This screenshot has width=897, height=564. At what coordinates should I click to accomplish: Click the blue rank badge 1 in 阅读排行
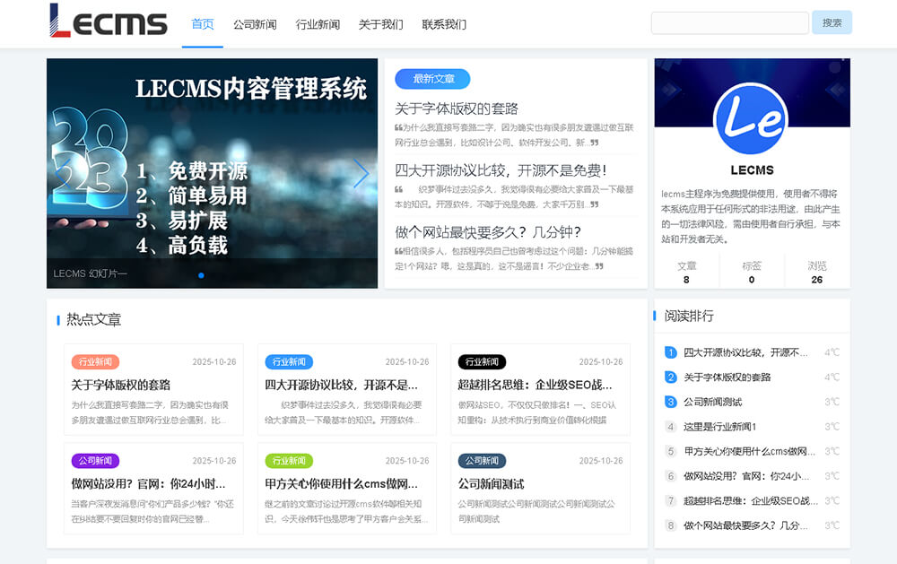670,352
